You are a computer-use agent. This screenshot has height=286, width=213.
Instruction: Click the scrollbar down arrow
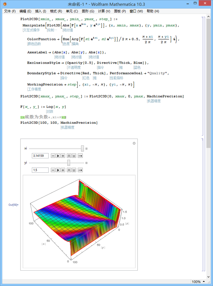pyautogui.click(x=209, y=277)
